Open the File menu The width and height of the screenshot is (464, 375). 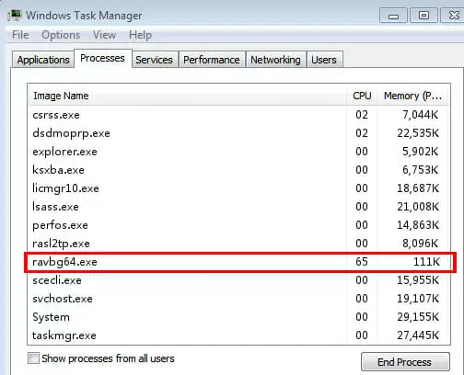(20, 35)
